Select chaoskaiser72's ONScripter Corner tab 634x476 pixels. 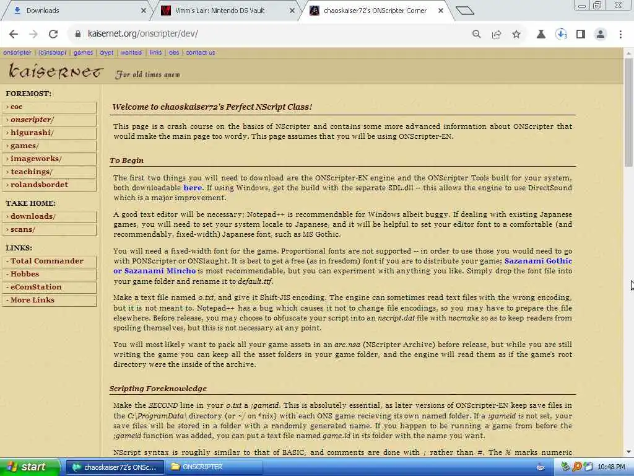(375, 11)
